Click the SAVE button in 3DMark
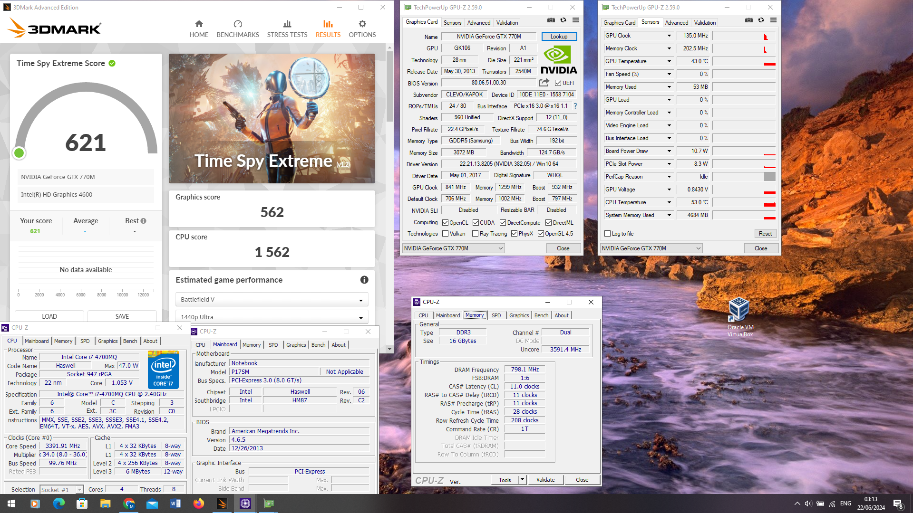Image resolution: width=913 pixels, height=513 pixels. [x=122, y=316]
